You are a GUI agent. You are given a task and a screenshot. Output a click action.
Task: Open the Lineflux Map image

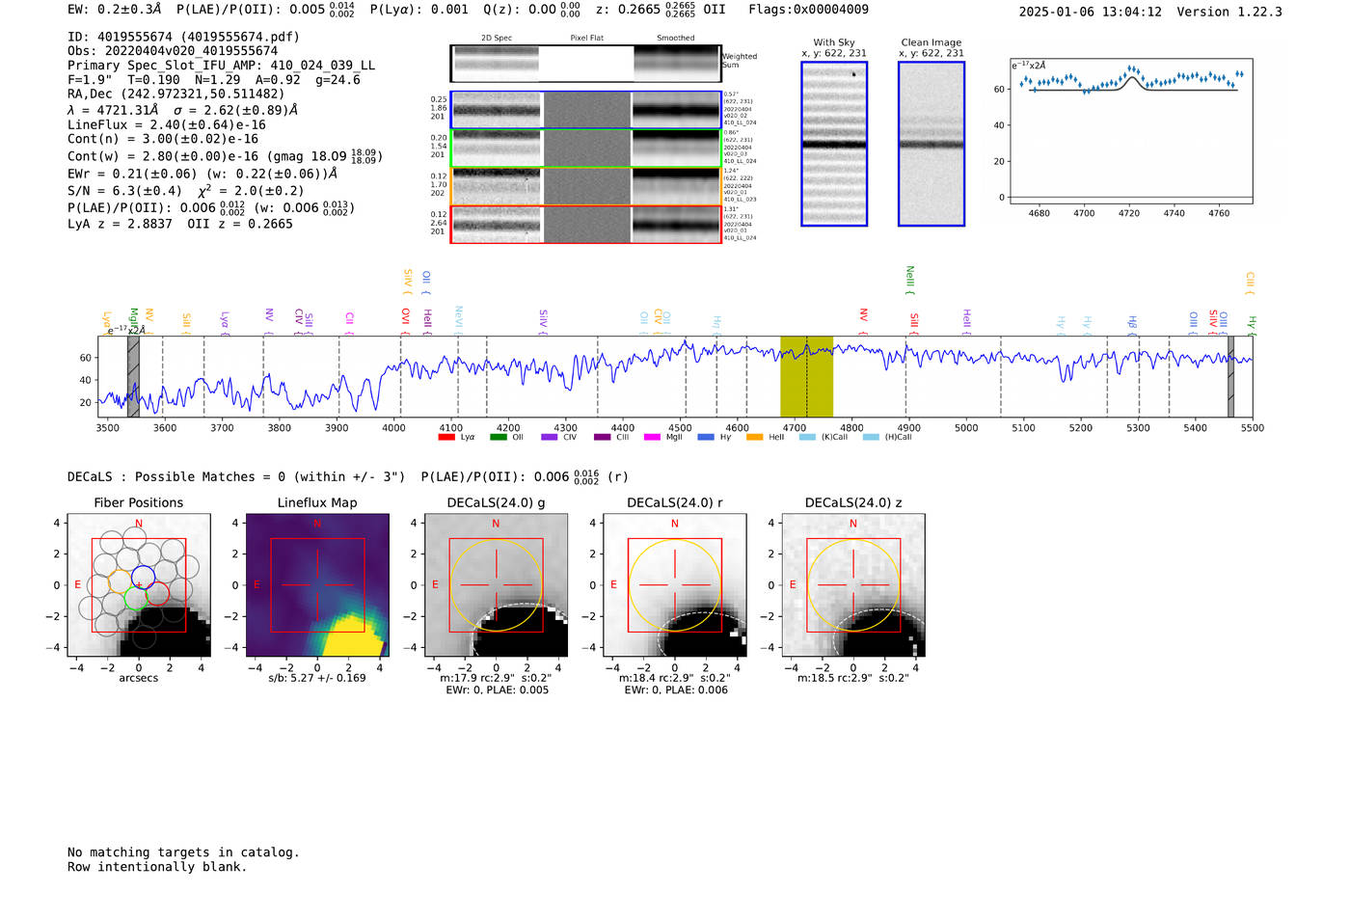pos(317,585)
